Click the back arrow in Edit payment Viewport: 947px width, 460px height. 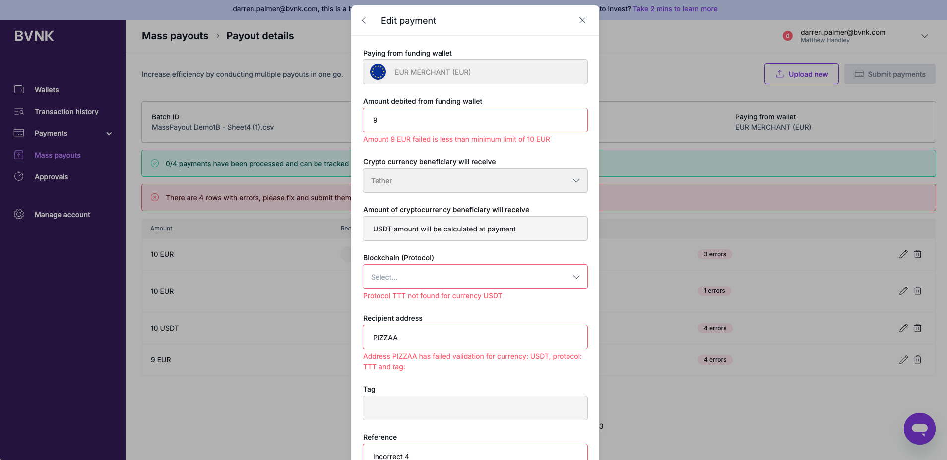(x=364, y=20)
